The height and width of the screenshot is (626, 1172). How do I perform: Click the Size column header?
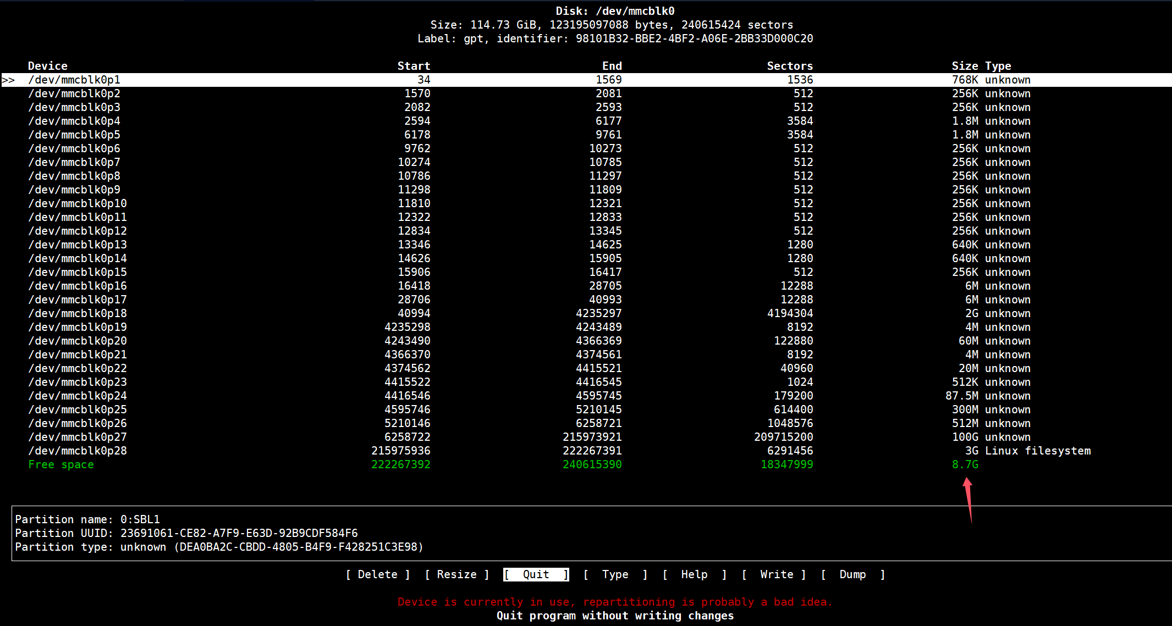[965, 66]
